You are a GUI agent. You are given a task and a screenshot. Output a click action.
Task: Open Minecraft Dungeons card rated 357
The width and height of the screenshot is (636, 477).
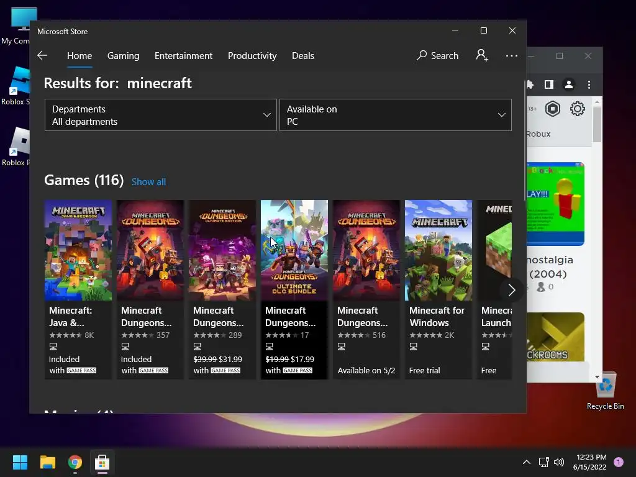click(150, 289)
